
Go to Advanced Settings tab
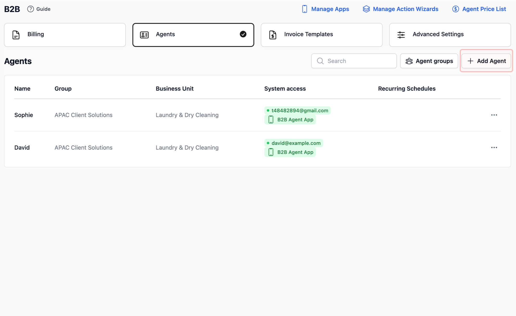point(450,35)
